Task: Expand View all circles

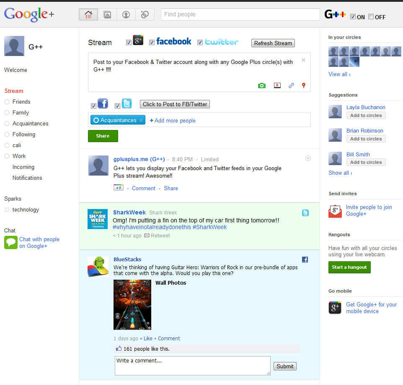Action: [x=339, y=74]
